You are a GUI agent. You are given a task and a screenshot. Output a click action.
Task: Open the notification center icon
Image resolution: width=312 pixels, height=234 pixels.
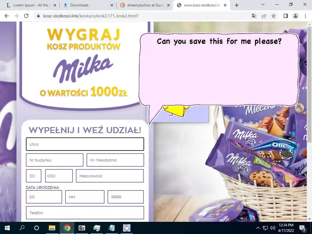303,228
